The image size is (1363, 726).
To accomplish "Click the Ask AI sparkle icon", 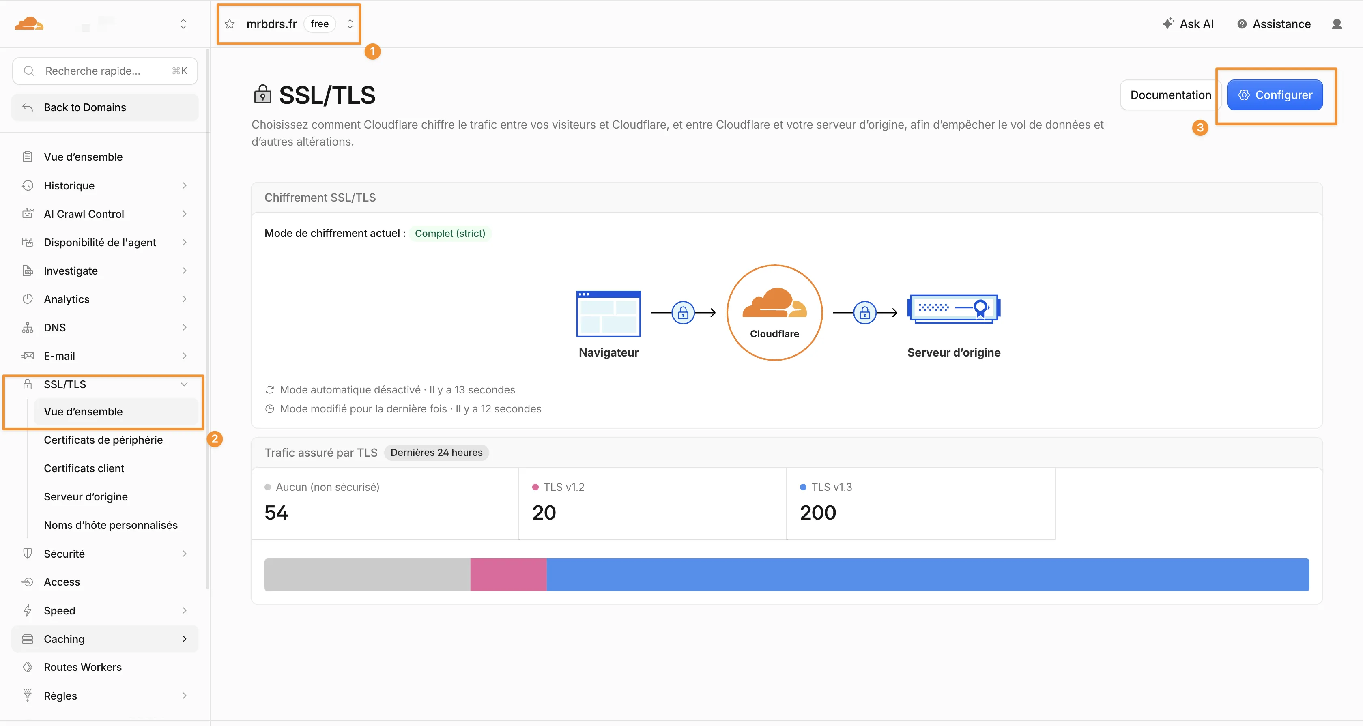I will tap(1168, 24).
